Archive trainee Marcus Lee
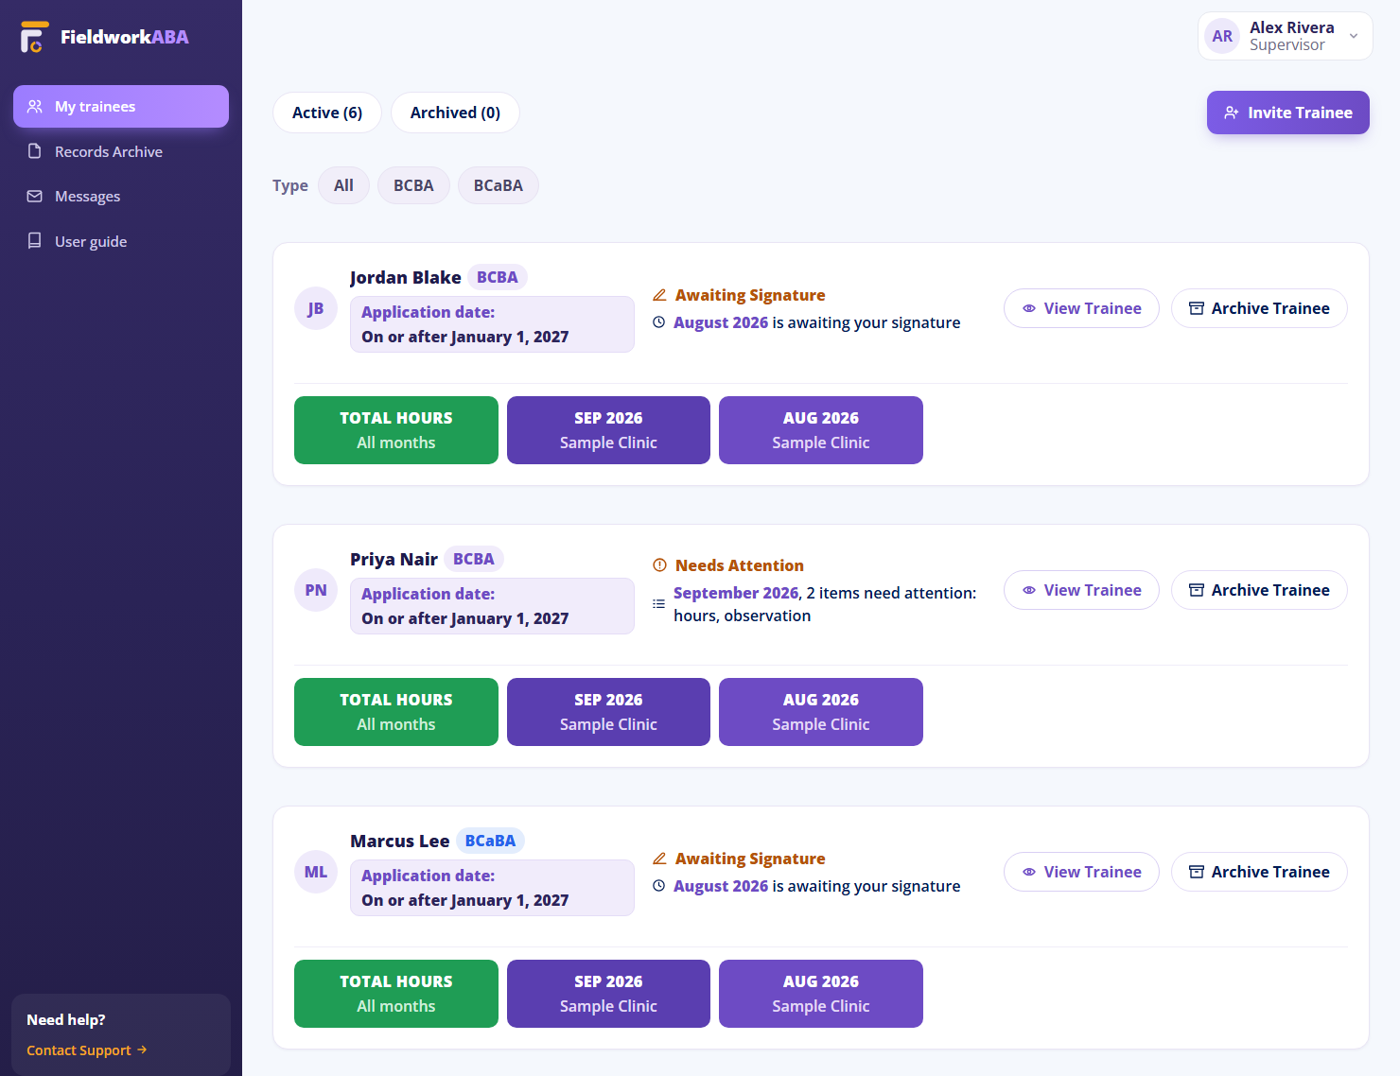Image resolution: width=1400 pixels, height=1076 pixels. coord(1259,872)
